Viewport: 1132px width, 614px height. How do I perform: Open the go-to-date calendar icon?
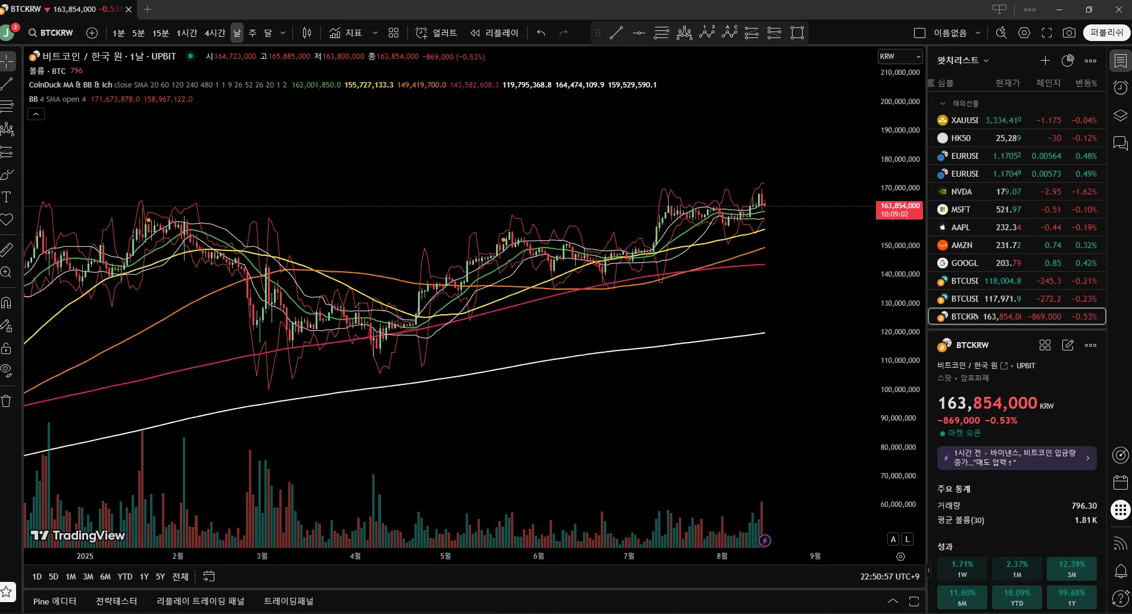pos(208,576)
